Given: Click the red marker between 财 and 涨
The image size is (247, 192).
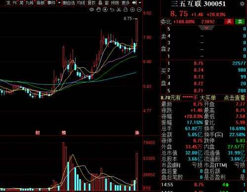Looking at the screenshot, I should [x=64, y=133].
